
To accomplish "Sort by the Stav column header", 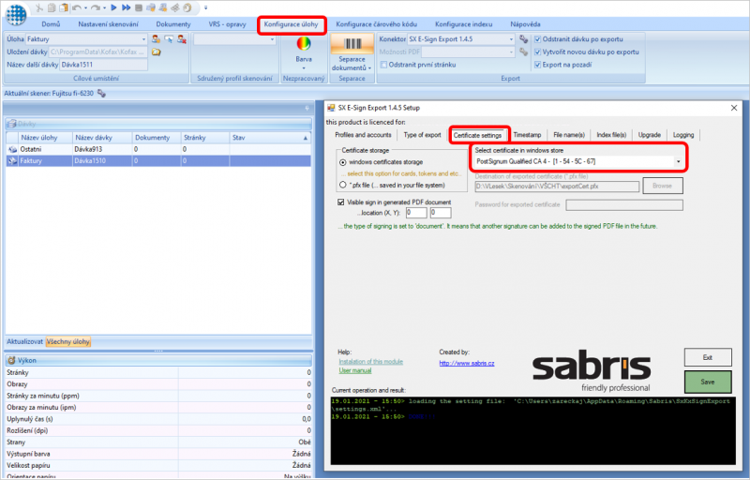I will coord(270,138).
